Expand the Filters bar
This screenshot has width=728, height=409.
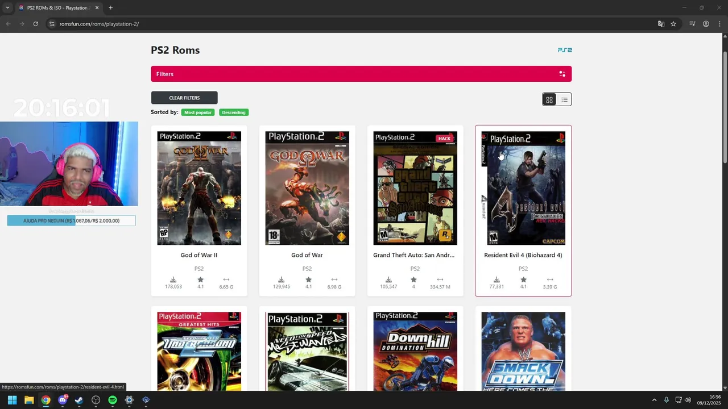[361, 74]
